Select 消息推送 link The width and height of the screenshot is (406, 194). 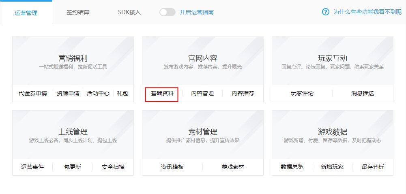point(363,94)
